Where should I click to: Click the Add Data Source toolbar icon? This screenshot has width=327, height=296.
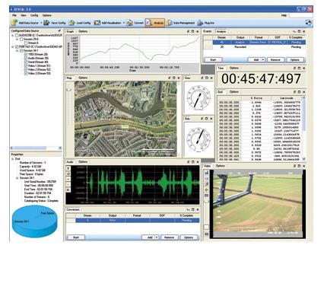point(14,23)
